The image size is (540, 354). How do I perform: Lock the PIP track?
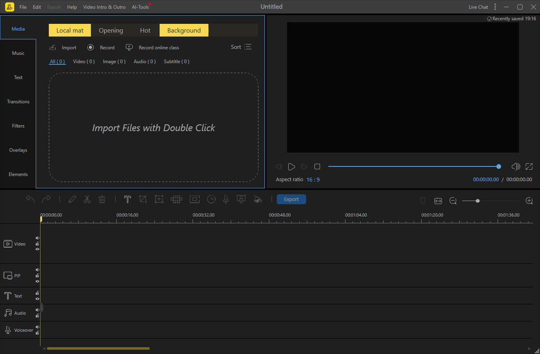pos(38,276)
